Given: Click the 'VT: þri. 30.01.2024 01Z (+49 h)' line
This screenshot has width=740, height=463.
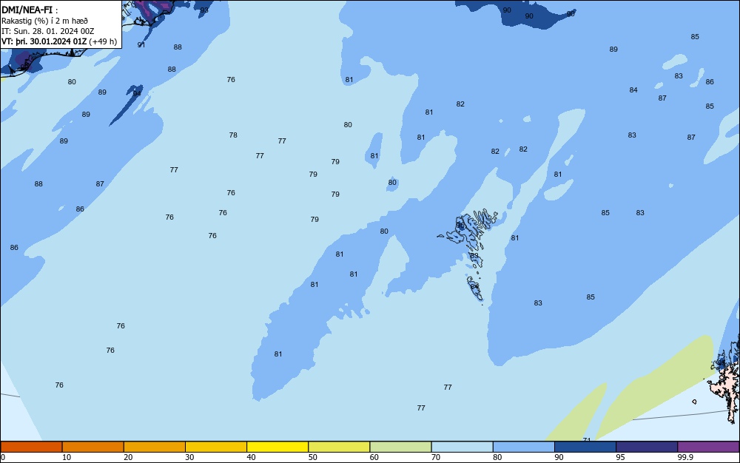Looking at the screenshot, I should (x=59, y=41).
